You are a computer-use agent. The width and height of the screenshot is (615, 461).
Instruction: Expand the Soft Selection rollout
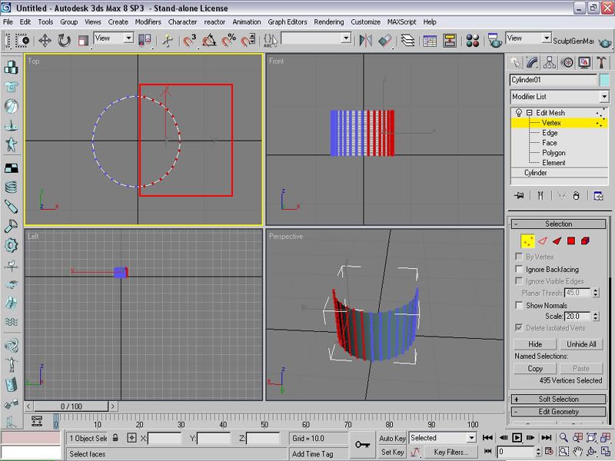tap(559, 400)
